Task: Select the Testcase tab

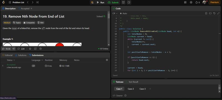Action: pyautogui.click(x=118, y=82)
